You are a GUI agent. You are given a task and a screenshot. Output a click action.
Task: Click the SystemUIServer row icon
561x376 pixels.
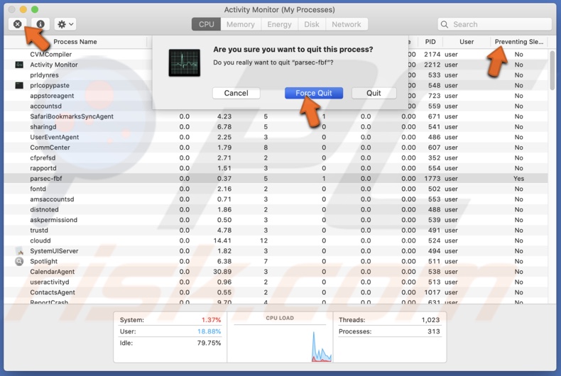19,251
